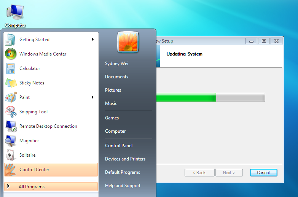Image resolution: width=298 pixels, height=197 pixels.
Task: Open Sydney Wei personal folder
Action: point(116,64)
